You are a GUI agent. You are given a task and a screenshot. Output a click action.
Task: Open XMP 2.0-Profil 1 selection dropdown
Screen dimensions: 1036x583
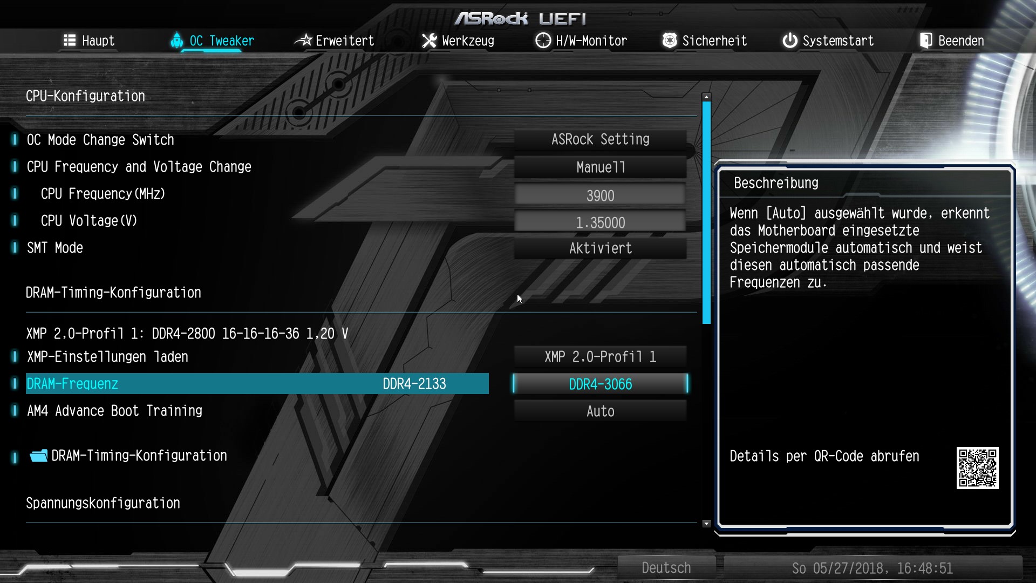(x=600, y=357)
